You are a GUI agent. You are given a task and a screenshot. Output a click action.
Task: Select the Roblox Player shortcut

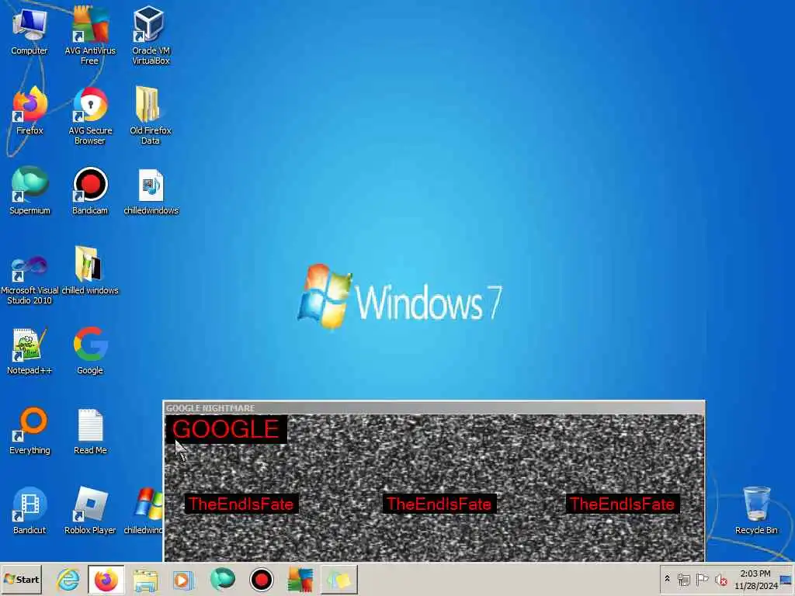coord(90,511)
